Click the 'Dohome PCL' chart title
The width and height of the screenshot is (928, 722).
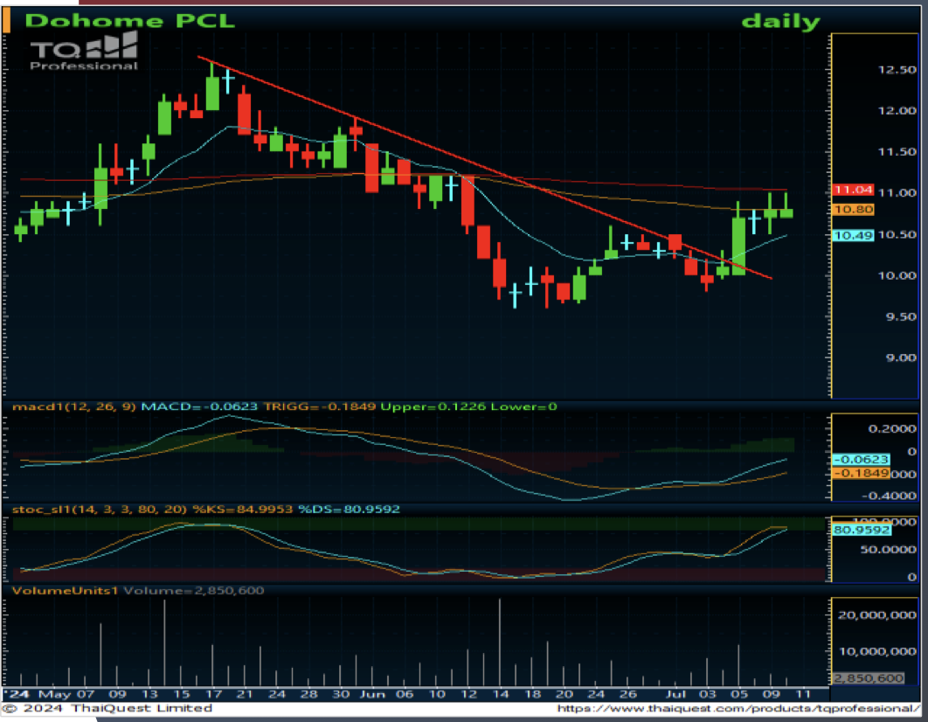tap(129, 21)
